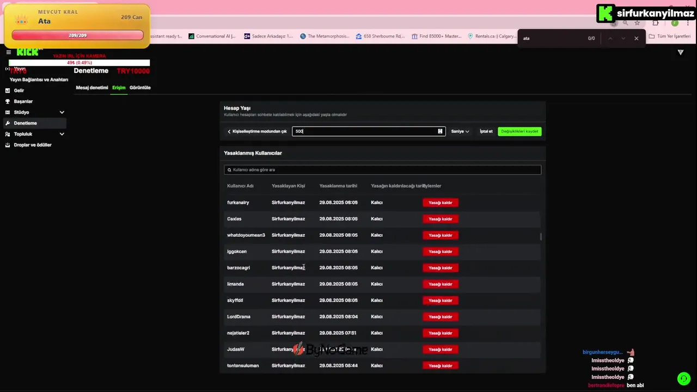Open the browser profile avatar
This screenshot has width=697, height=392.
pos(675,23)
